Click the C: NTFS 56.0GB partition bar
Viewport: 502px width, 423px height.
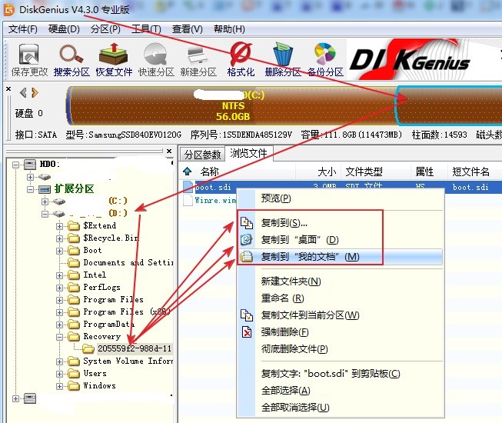click(x=233, y=105)
